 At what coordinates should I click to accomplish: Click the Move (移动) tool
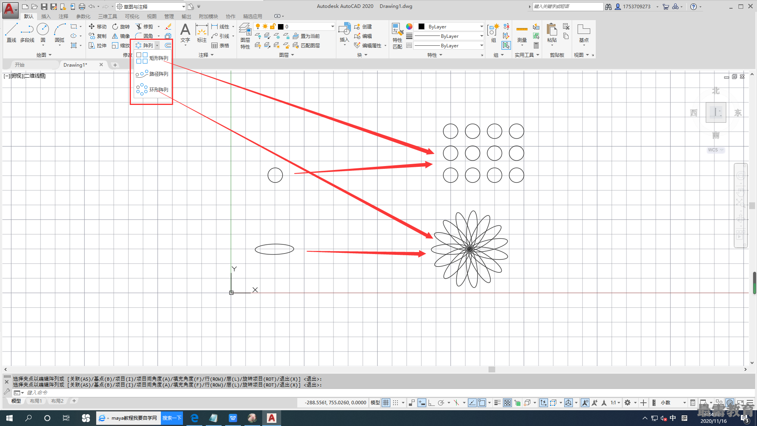point(97,26)
